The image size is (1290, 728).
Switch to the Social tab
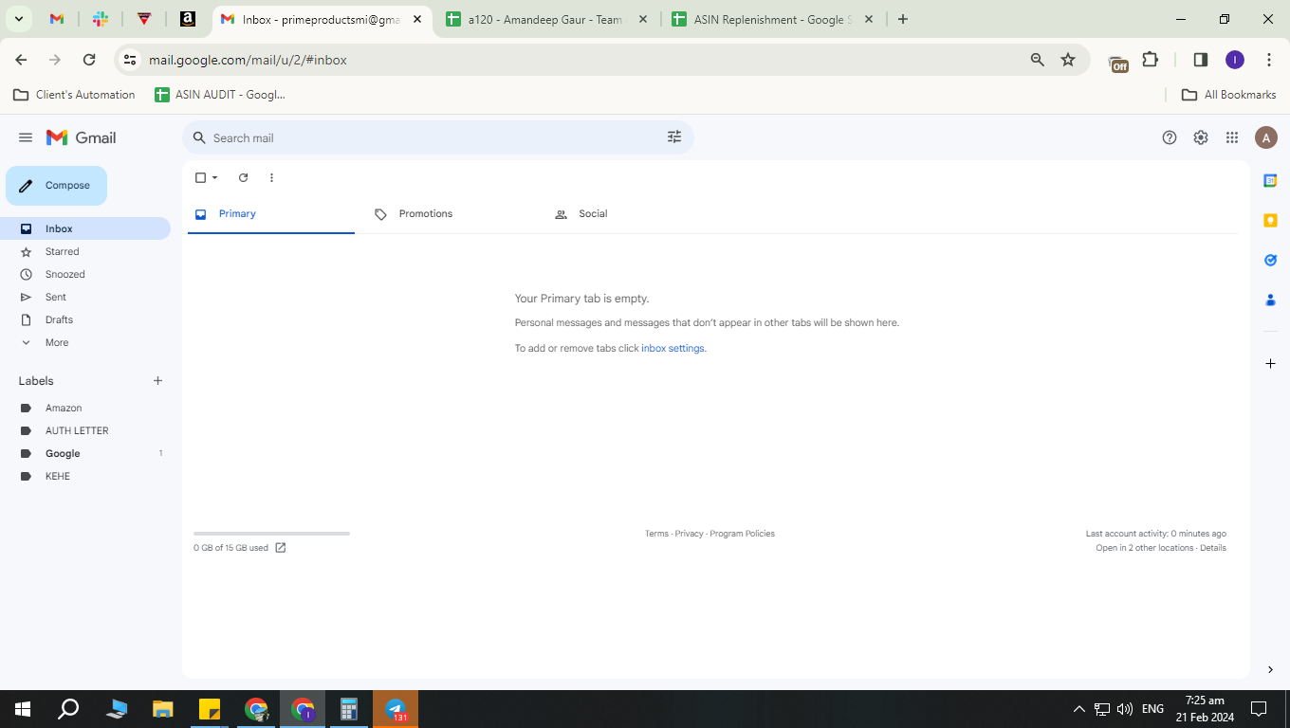[632, 214]
